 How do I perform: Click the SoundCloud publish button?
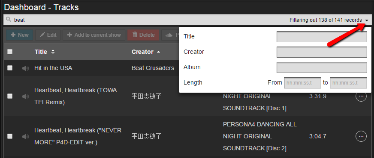tap(170, 35)
